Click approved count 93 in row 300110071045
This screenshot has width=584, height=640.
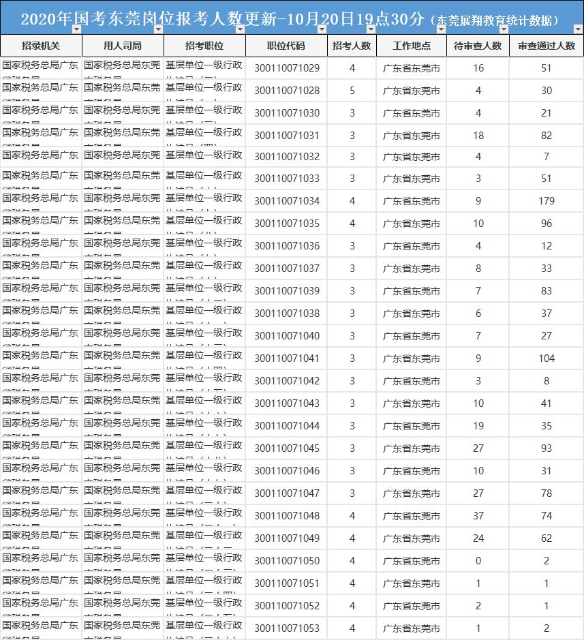tap(547, 448)
